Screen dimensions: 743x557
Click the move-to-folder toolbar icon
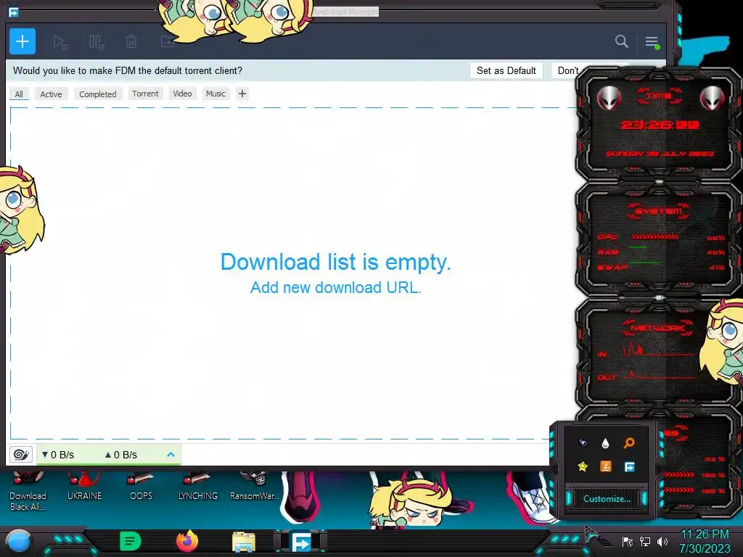(167, 41)
